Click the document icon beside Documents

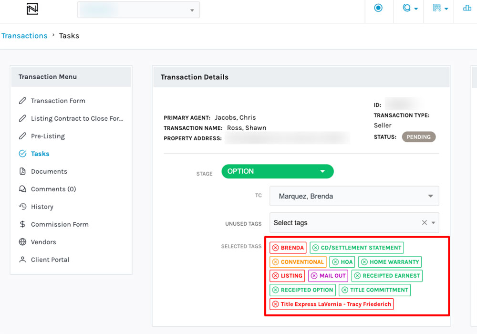tap(22, 171)
